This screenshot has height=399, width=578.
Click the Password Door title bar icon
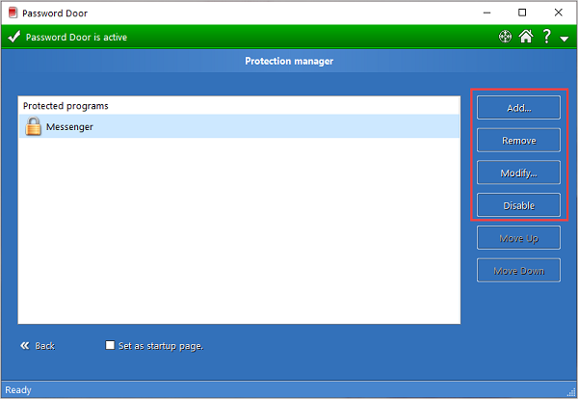[x=13, y=13]
